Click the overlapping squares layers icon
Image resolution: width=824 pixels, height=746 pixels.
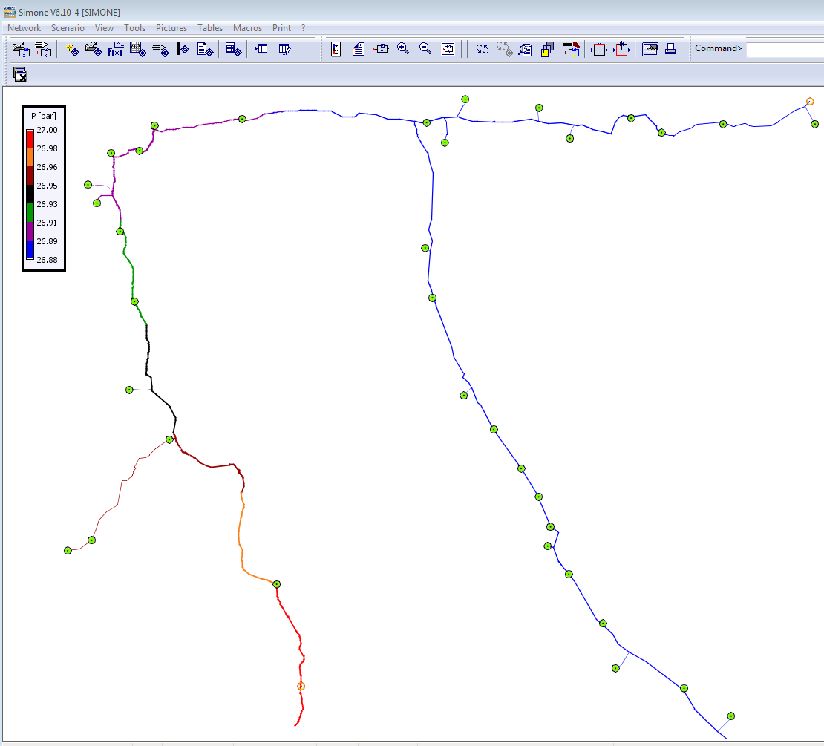coord(547,50)
